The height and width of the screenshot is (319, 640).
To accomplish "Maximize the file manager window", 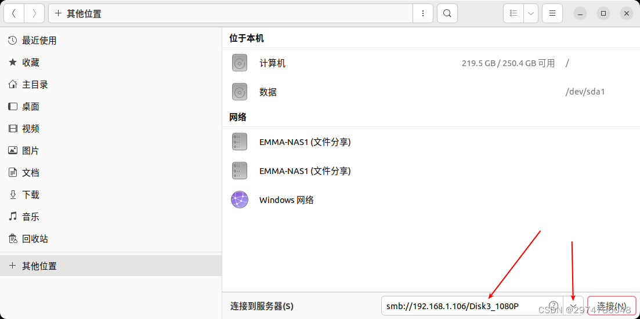I will point(603,13).
